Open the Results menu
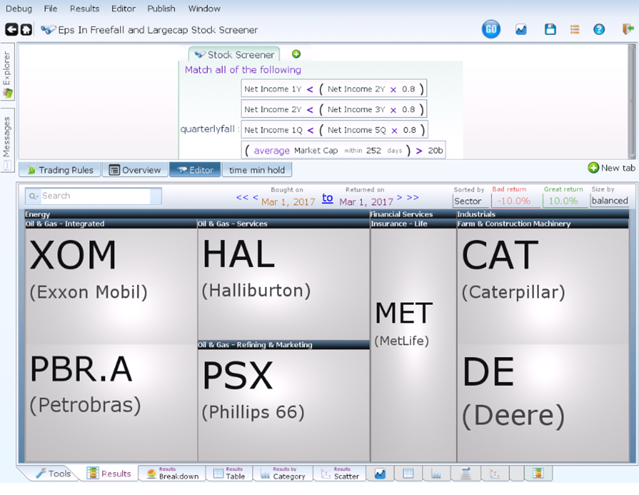639x495 pixels. click(x=84, y=8)
